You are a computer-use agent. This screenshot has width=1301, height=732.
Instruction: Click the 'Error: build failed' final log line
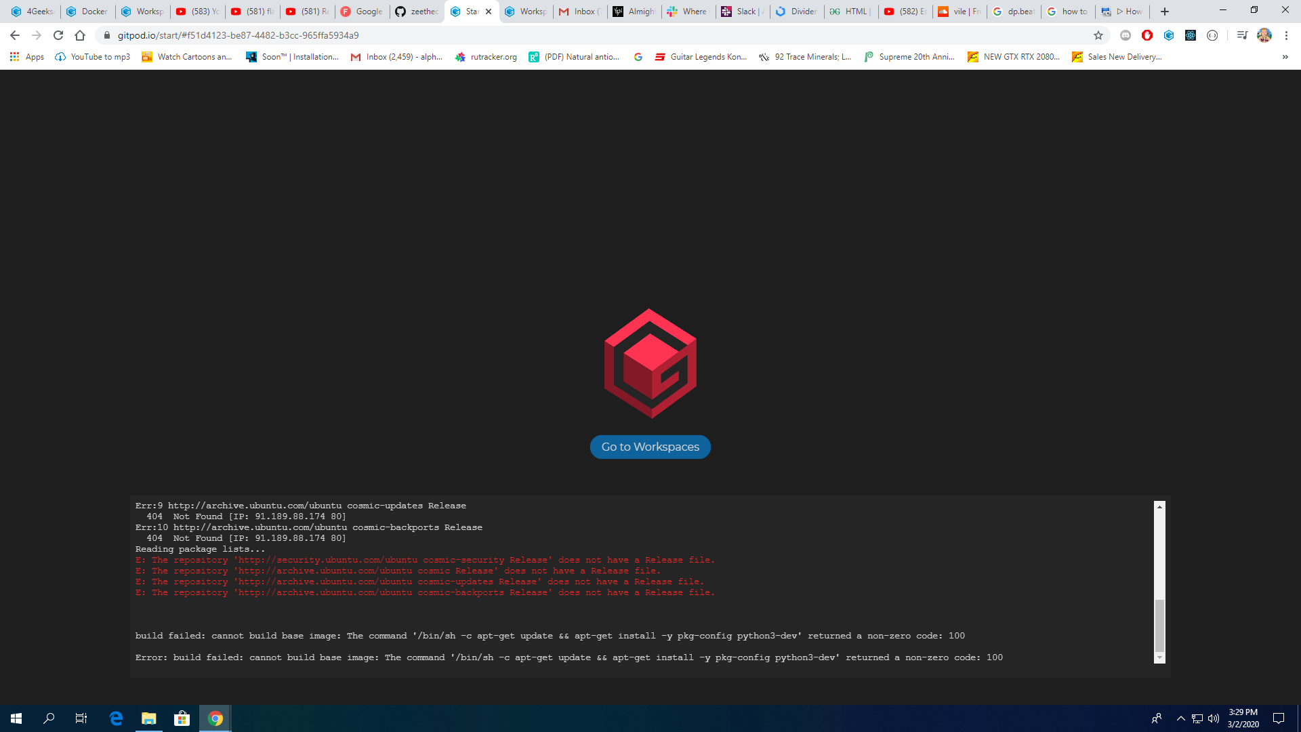(569, 657)
